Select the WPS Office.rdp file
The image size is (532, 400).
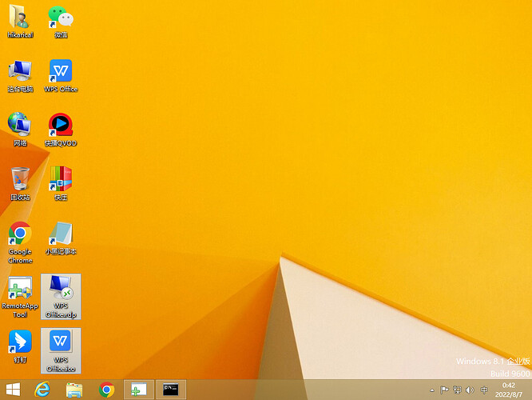tap(61, 297)
